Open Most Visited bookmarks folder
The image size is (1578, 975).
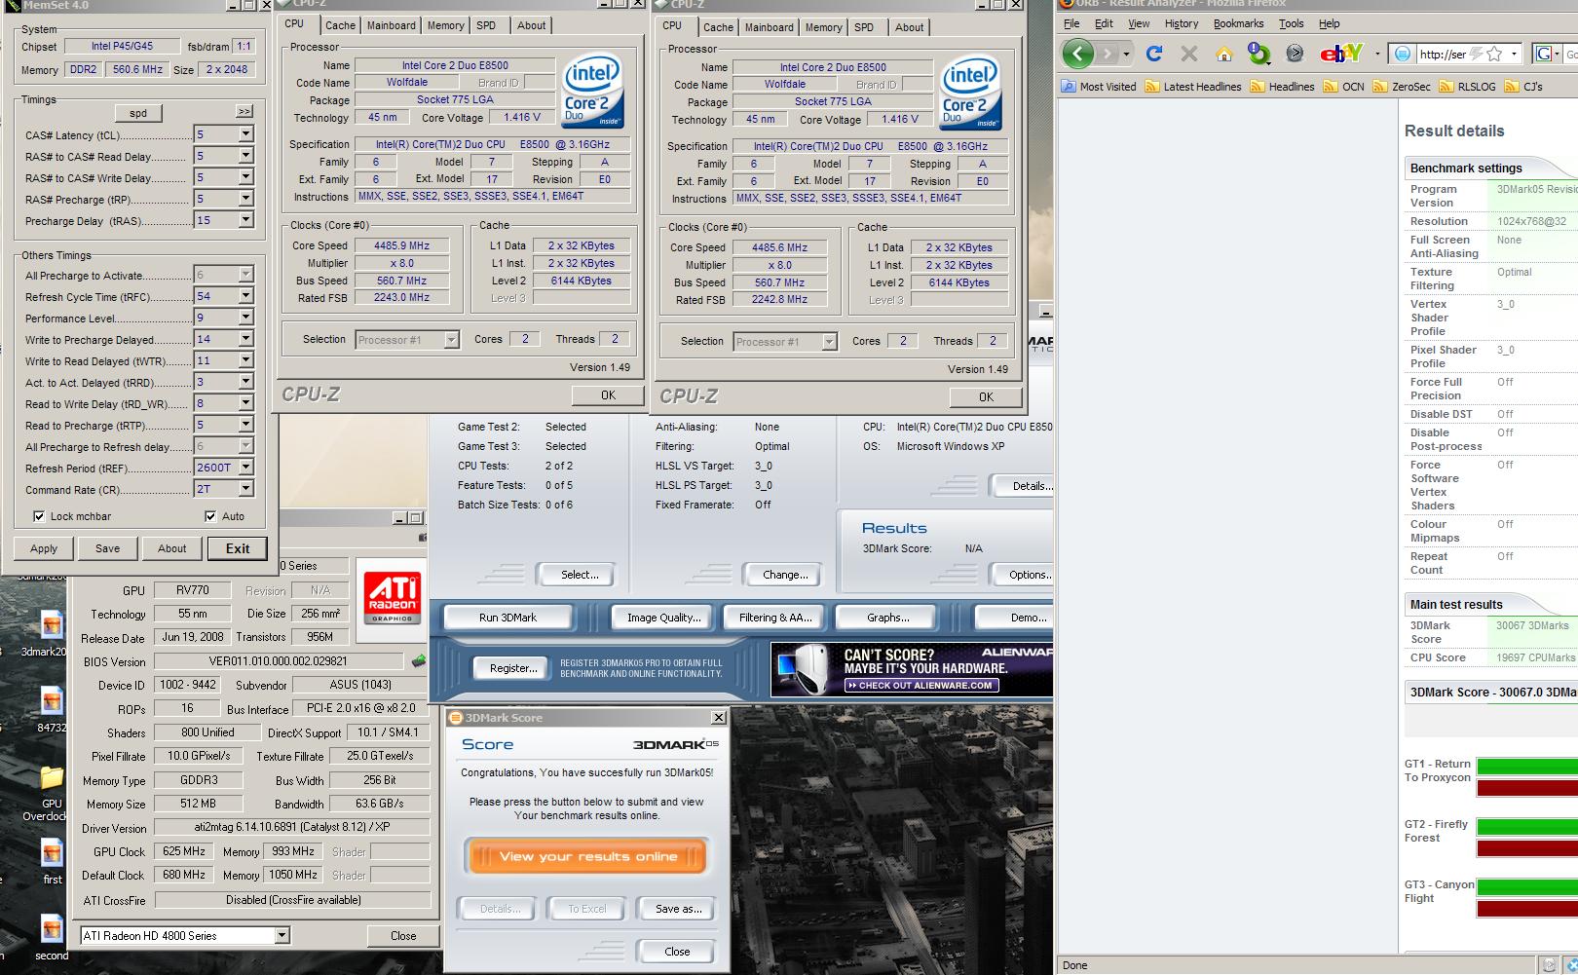pos(1099,87)
